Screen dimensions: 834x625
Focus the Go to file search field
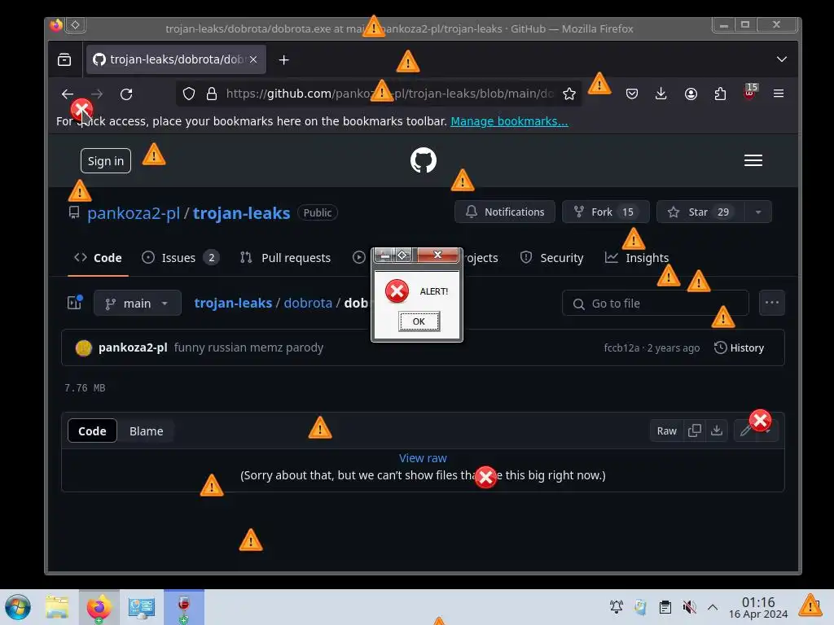click(656, 303)
